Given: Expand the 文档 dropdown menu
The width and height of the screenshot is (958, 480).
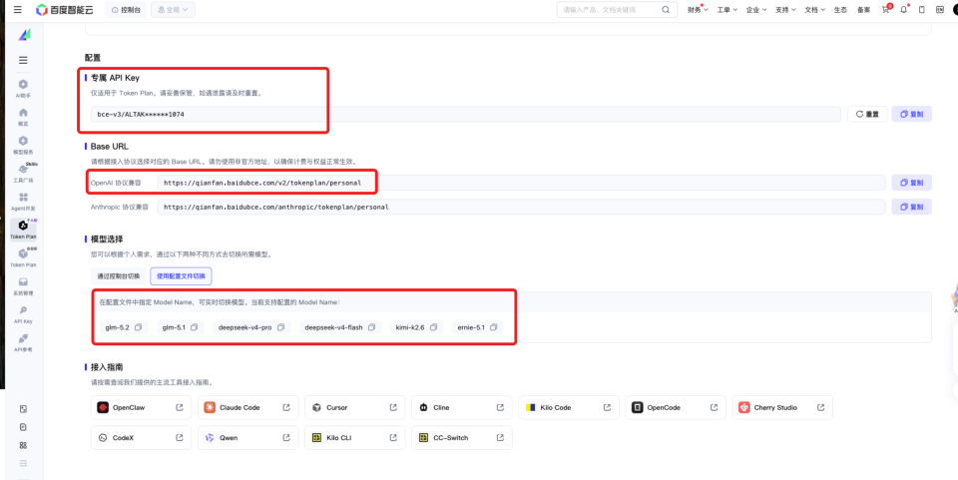Looking at the screenshot, I should pos(815,10).
